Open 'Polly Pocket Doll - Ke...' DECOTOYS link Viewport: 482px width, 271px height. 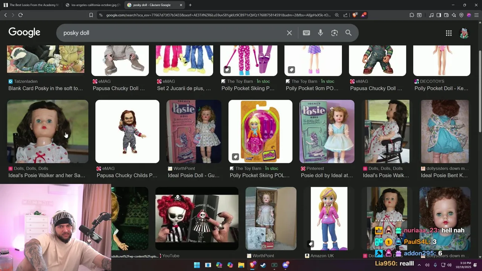point(441,88)
